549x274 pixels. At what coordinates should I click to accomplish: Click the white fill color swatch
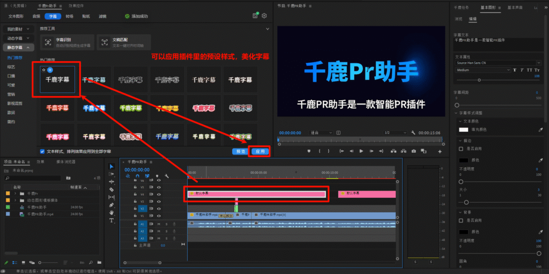464,129
